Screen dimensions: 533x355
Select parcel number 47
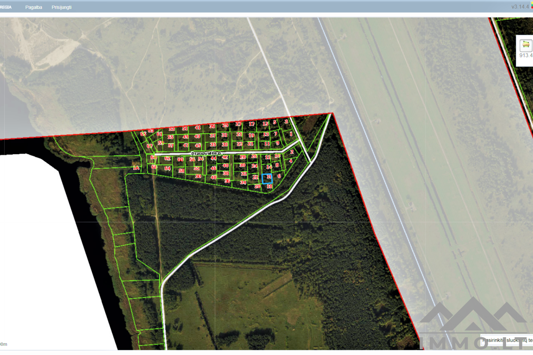tap(186, 145)
